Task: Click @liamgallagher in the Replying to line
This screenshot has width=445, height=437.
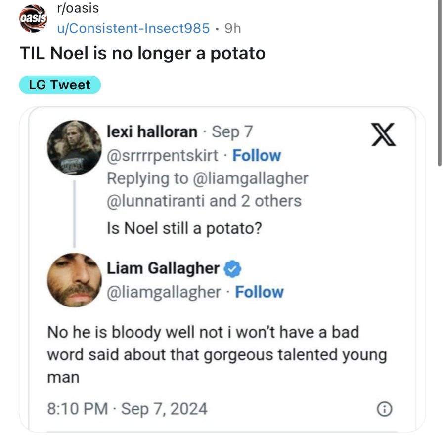Action: [x=251, y=179]
